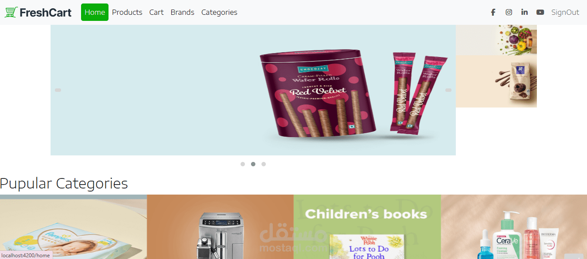Click the SignOut link
This screenshot has width=587, height=259.
click(565, 12)
